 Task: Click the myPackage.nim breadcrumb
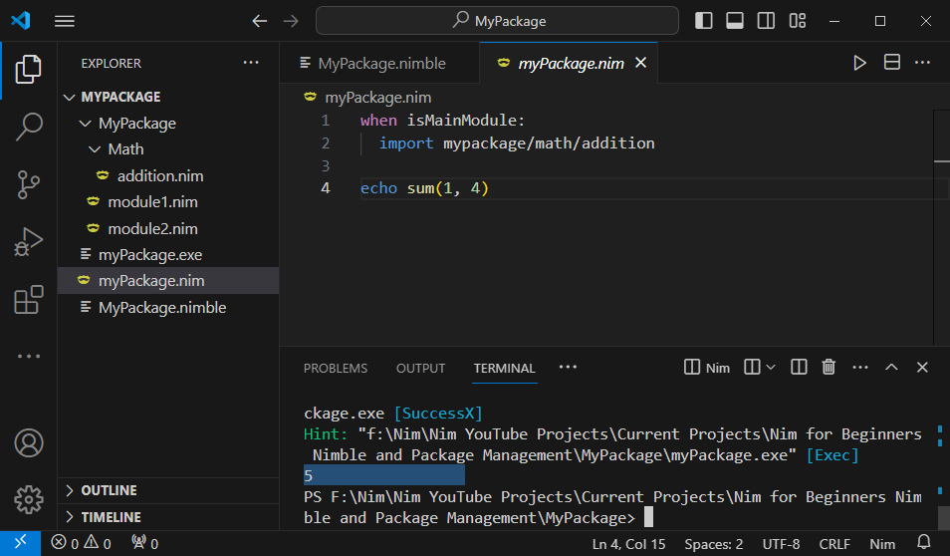[368, 97]
